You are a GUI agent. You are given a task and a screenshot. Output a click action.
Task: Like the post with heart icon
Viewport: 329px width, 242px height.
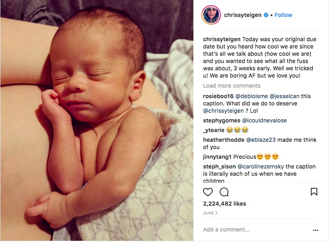208,192
